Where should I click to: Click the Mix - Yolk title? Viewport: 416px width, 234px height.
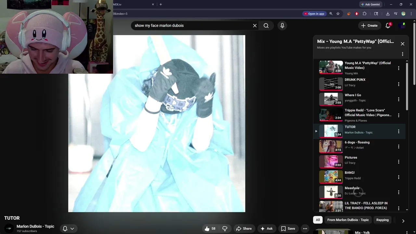pos(362,232)
